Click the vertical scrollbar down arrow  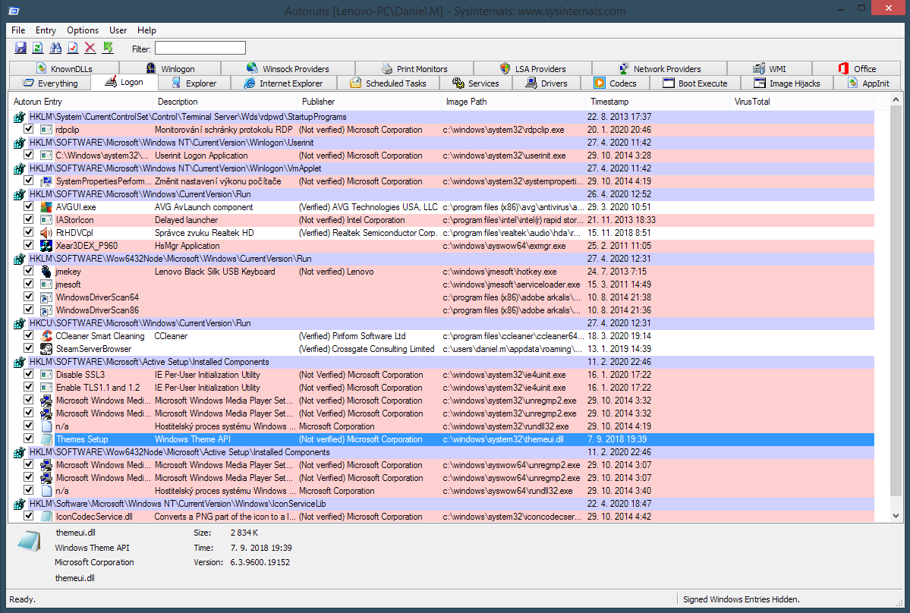[896, 516]
